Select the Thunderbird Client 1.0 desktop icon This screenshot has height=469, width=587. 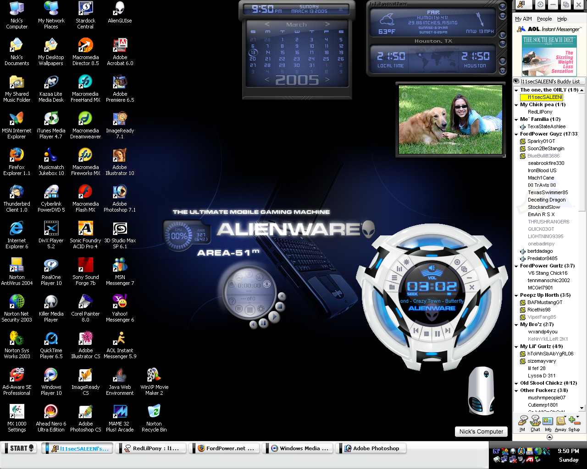17,198
